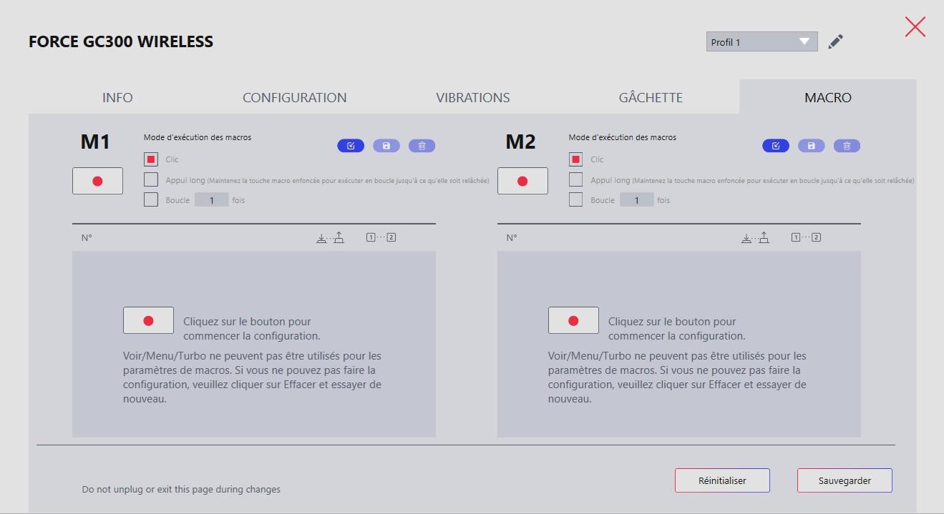Switch to the CONFIGURATION tab

click(x=294, y=98)
